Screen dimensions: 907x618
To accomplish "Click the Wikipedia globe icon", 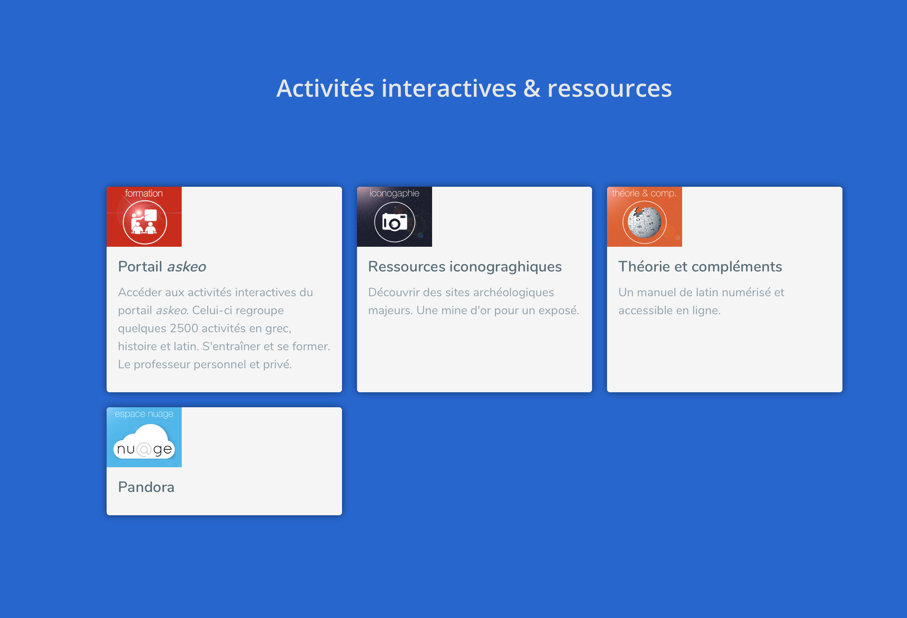I will pyautogui.click(x=644, y=222).
